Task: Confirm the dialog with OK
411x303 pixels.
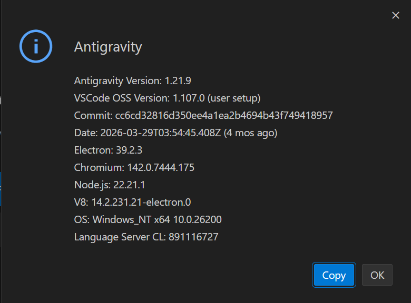Action: pyautogui.click(x=377, y=275)
